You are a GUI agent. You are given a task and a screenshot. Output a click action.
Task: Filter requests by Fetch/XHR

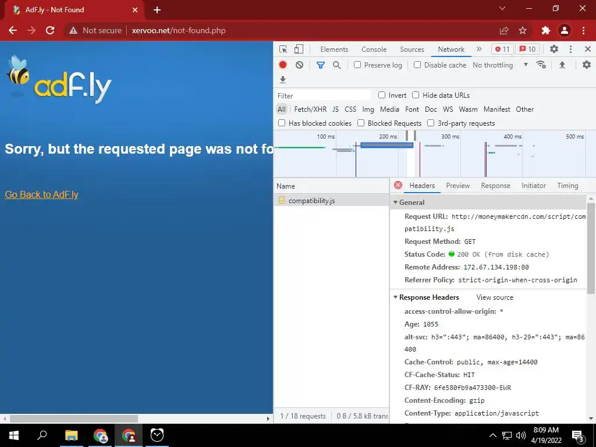310,109
